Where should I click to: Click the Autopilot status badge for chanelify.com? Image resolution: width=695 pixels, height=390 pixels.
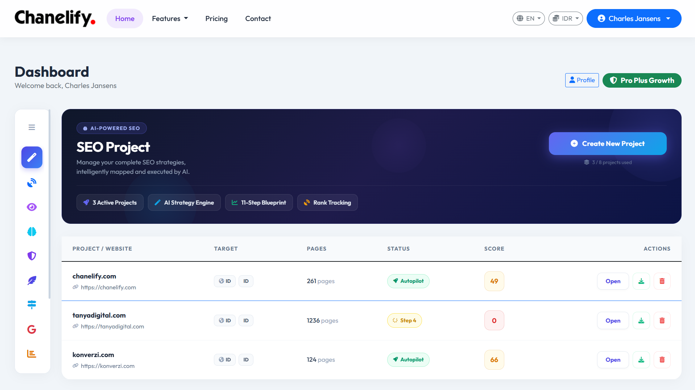click(408, 281)
